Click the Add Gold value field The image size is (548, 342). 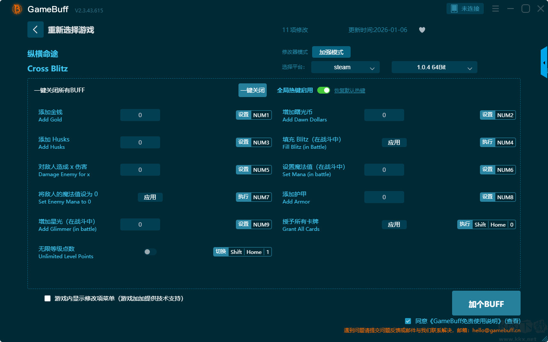point(140,115)
